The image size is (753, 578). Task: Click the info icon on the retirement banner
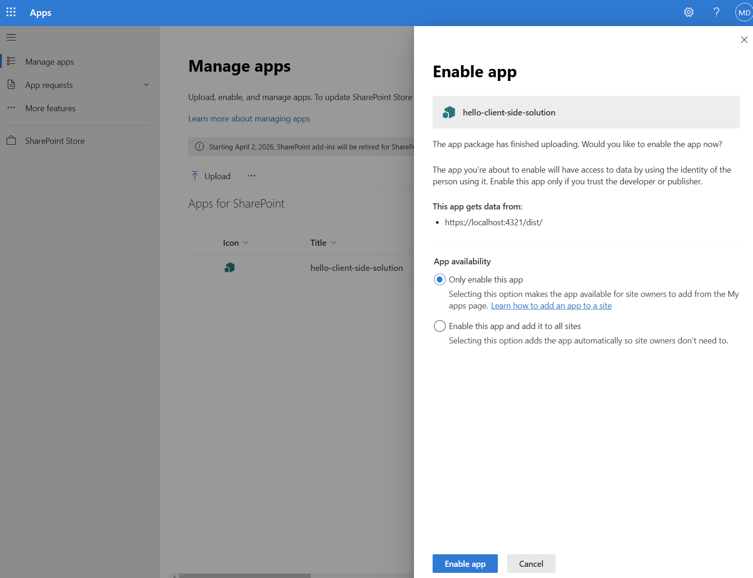pos(199,147)
